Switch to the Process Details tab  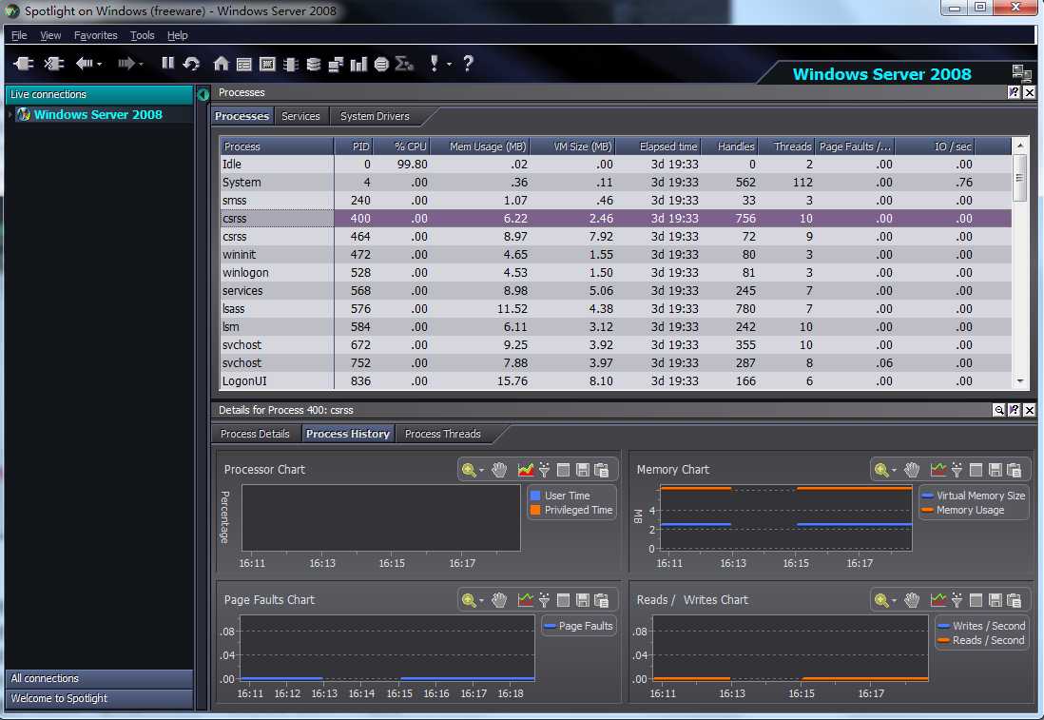click(255, 434)
